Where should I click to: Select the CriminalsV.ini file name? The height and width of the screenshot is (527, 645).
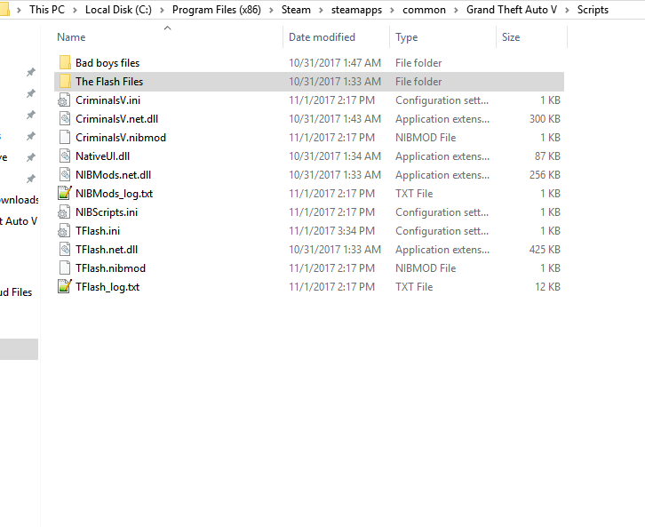(x=107, y=100)
